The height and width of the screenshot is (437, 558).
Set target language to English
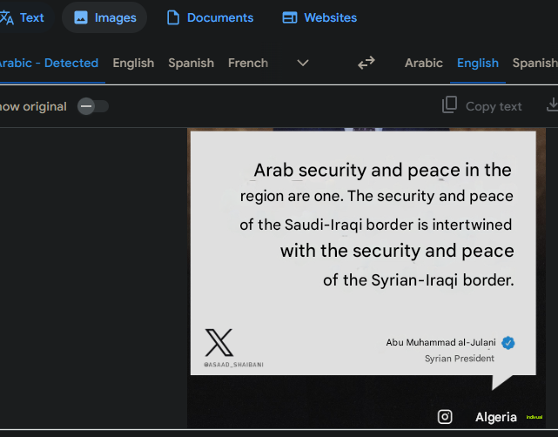click(478, 63)
